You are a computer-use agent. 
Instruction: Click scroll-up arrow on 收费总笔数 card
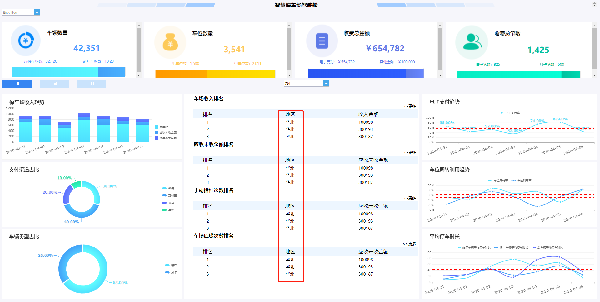(594, 25)
